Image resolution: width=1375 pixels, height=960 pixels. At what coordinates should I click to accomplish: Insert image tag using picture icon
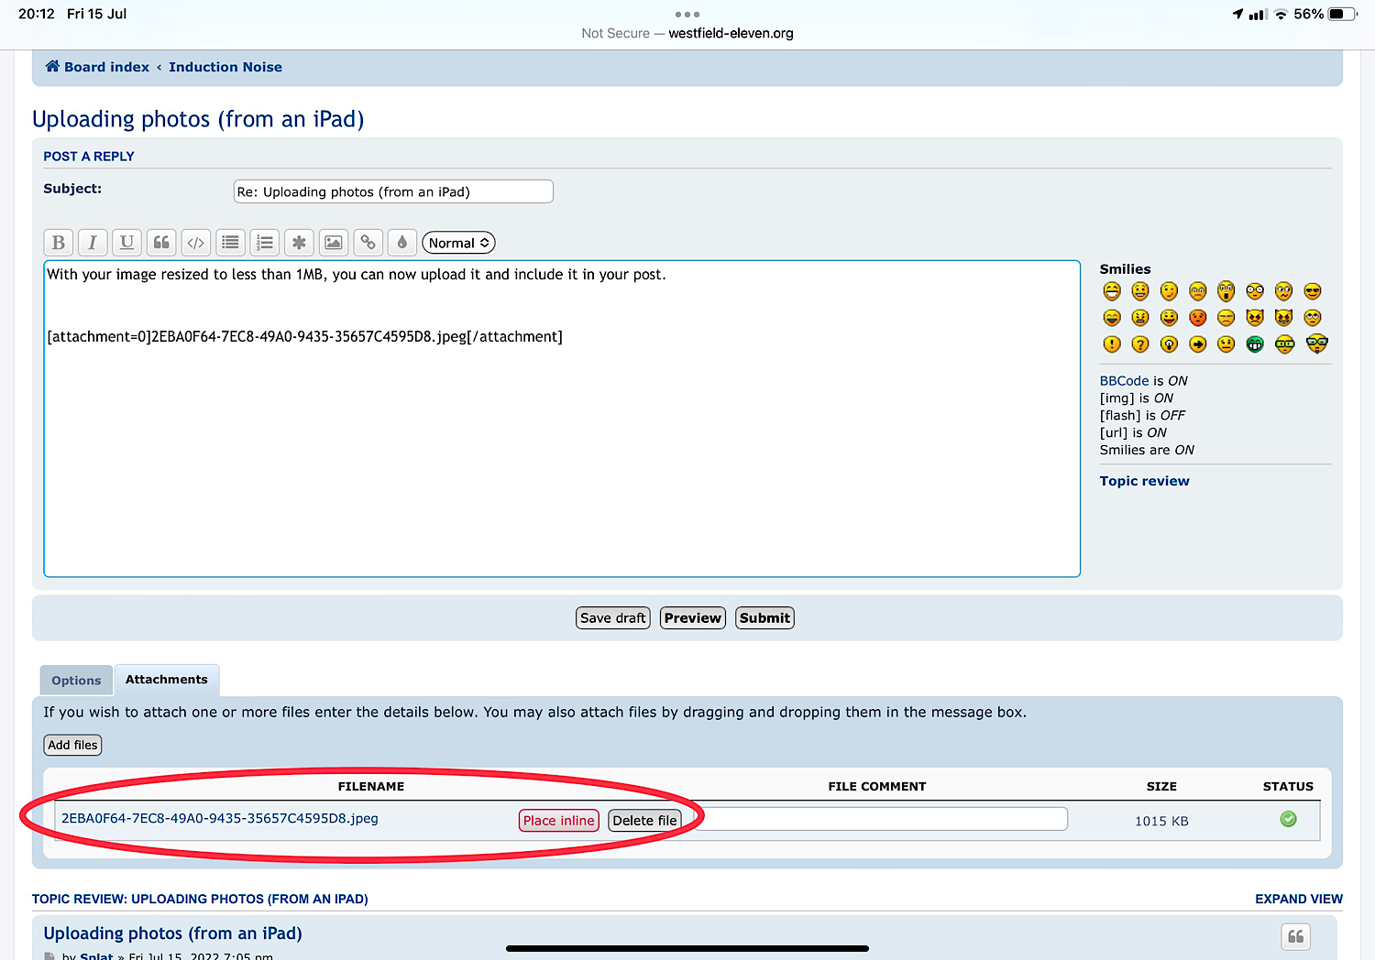[x=334, y=243]
